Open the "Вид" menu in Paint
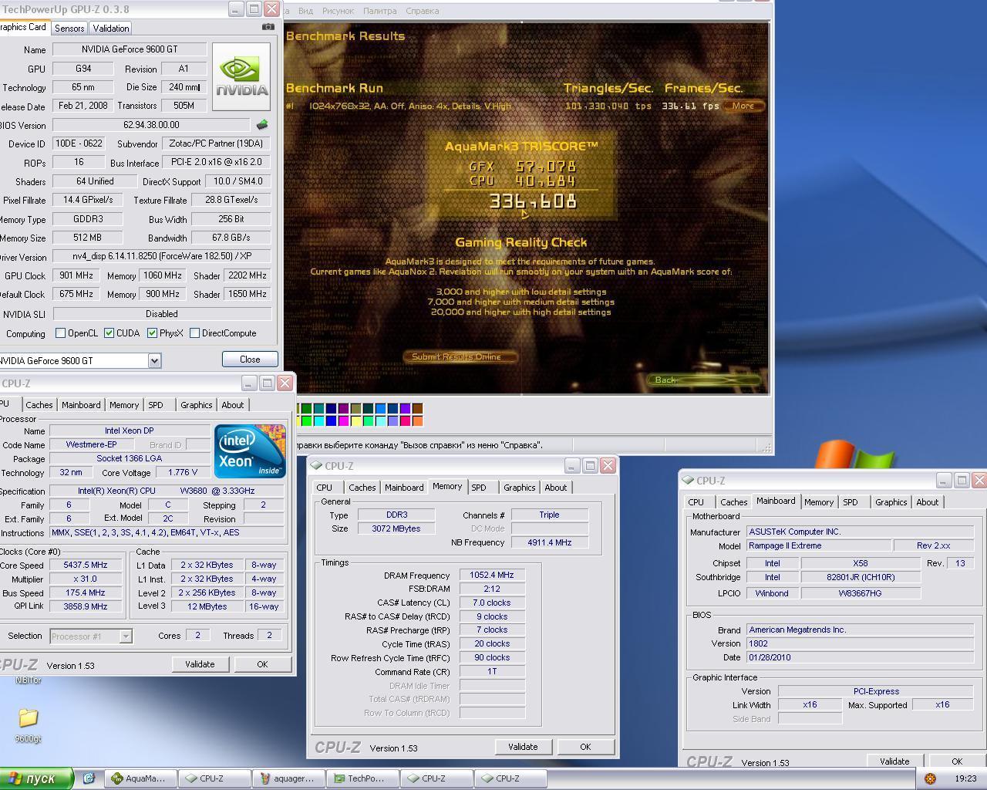The image size is (987, 790). (305, 11)
